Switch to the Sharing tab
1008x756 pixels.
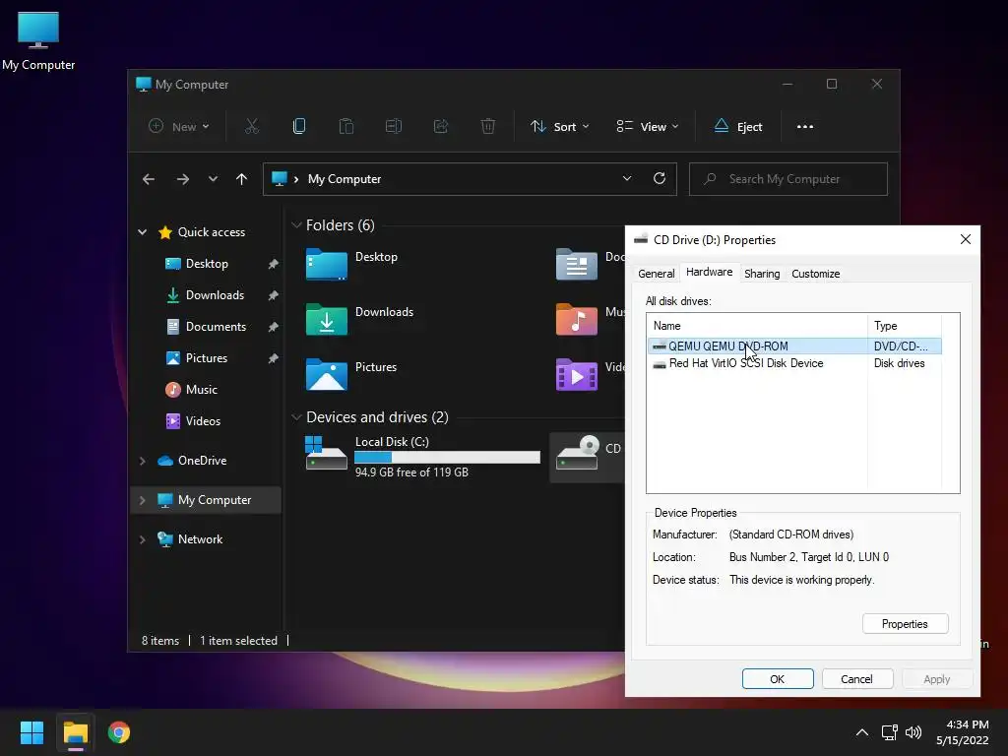coord(762,274)
